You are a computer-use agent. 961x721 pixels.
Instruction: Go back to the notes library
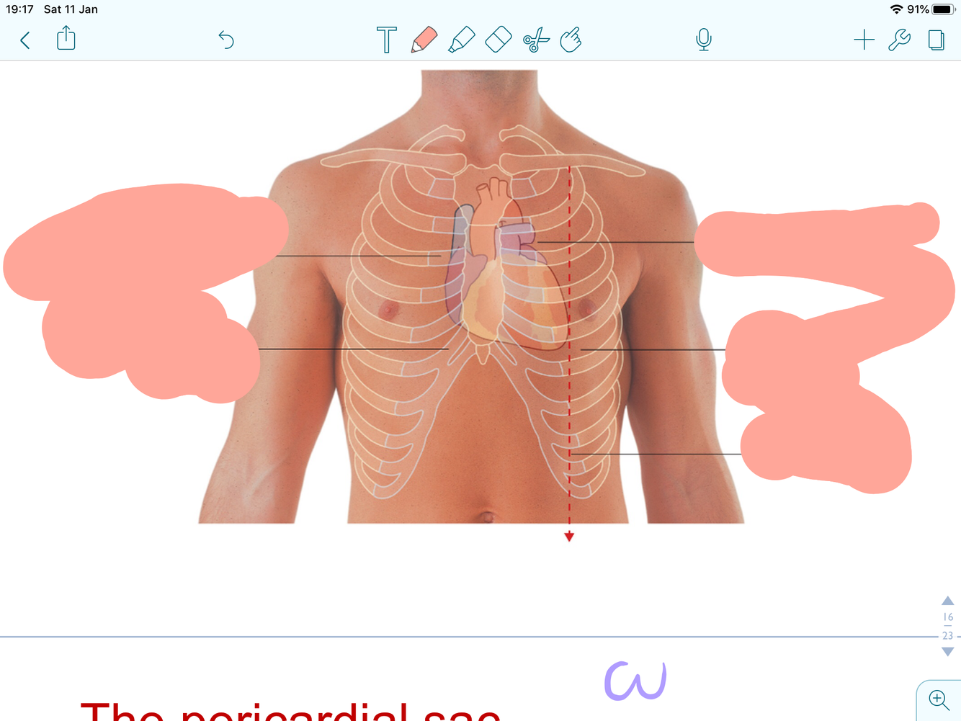pyautogui.click(x=25, y=40)
